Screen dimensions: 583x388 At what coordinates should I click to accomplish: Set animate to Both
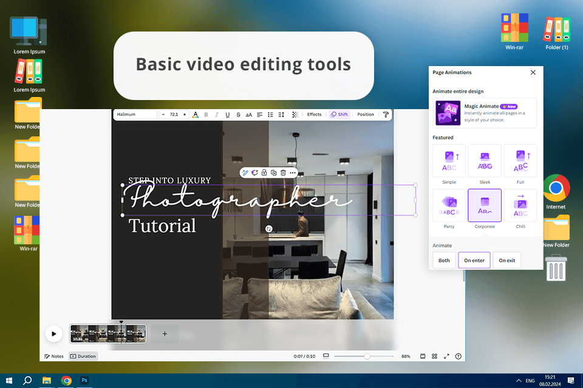point(444,260)
